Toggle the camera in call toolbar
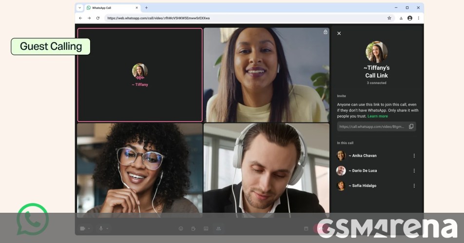 82,228
